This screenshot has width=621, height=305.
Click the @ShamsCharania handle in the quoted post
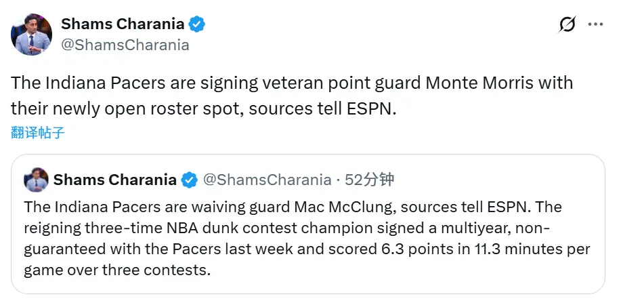point(267,180)
